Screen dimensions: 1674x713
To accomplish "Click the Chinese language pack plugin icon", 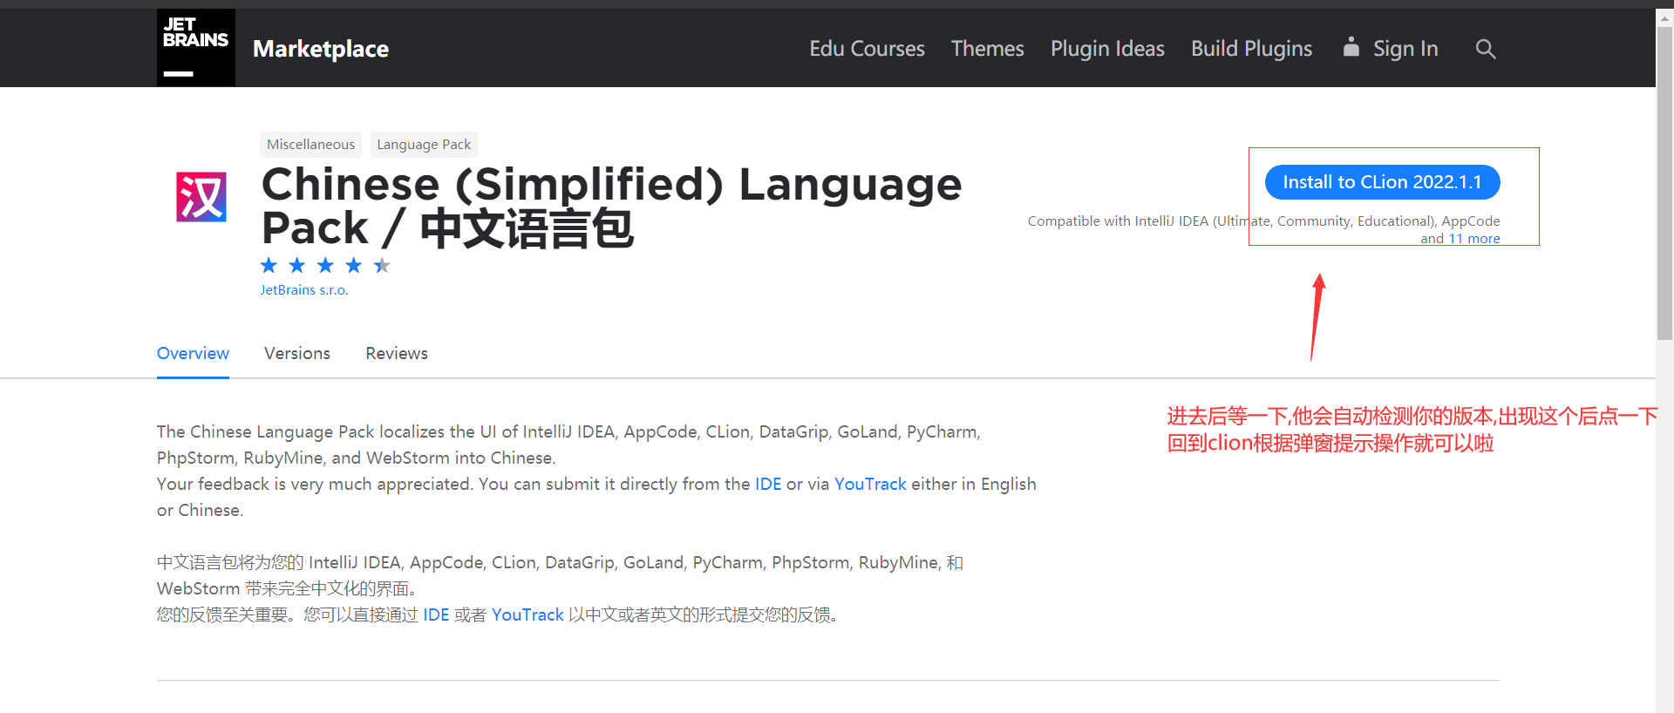I will click(x=201, y=197).
